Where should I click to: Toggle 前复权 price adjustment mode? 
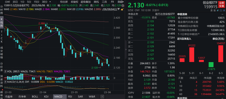(75, 2)
